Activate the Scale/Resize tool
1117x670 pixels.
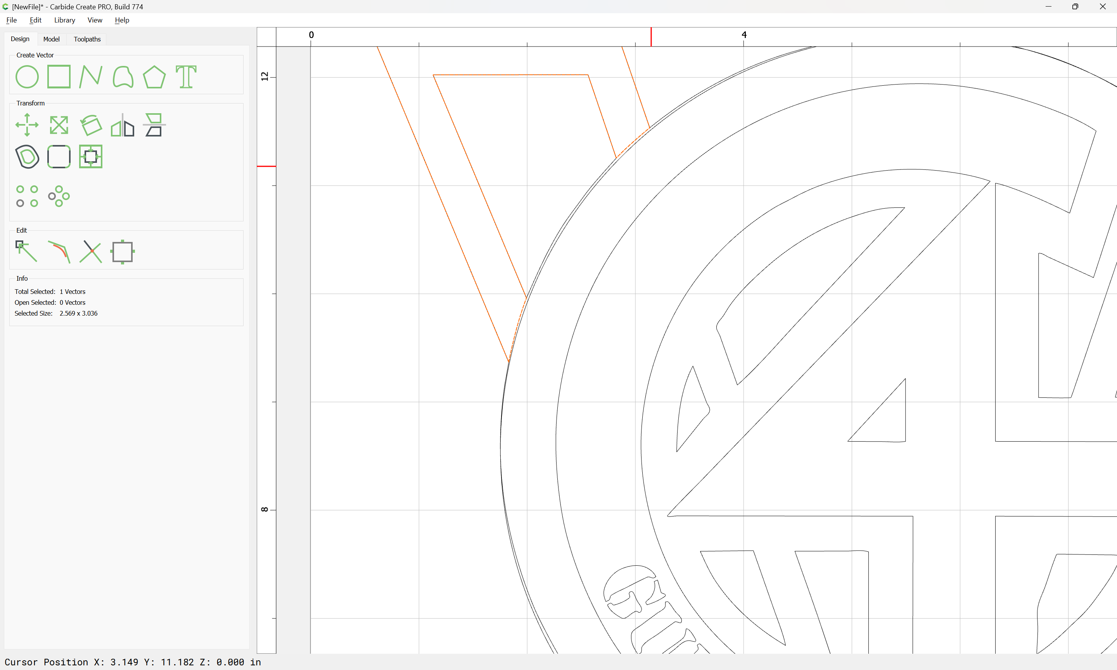pos(59,125)
